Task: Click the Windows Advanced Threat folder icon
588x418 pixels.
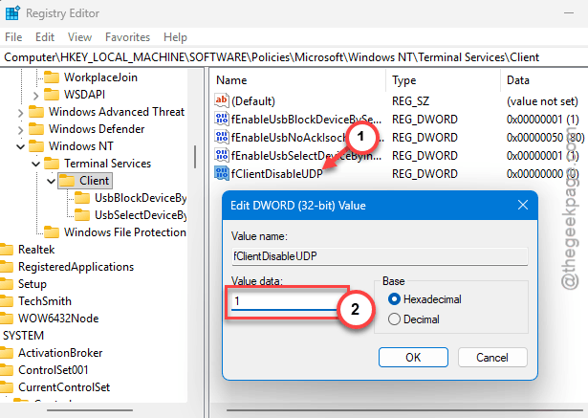Action: [36, 112]
